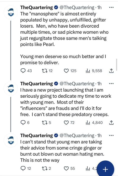This screenshot has width=118, height=176.
Task: Click the vertical scrollbar on the right edge
Action: pyautogui.click(x=117, y=65)
